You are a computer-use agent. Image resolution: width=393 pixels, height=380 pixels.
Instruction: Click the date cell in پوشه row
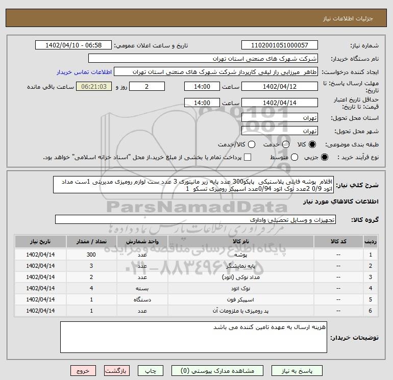pyautogui.click(x=40, y=255)
